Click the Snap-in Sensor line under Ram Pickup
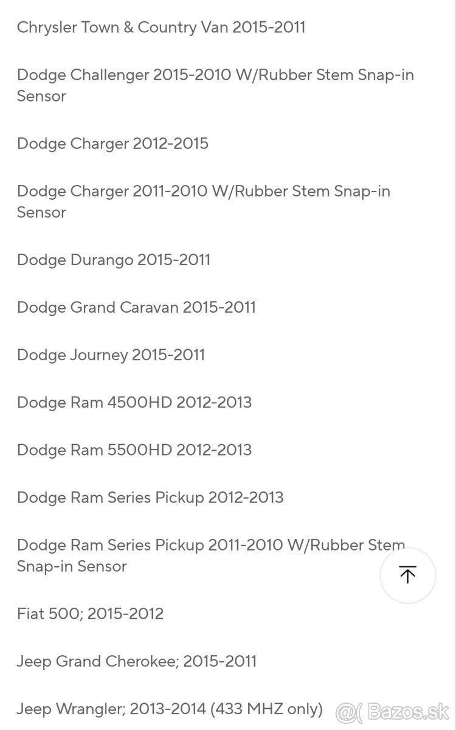This screenshot has width=456, height=730. click(72, 566)
